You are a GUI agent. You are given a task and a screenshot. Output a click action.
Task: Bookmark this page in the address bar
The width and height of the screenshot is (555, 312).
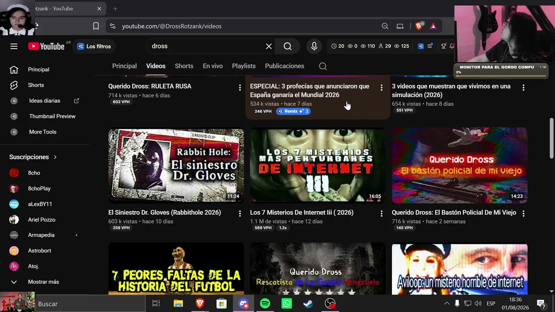click(96, 26)
